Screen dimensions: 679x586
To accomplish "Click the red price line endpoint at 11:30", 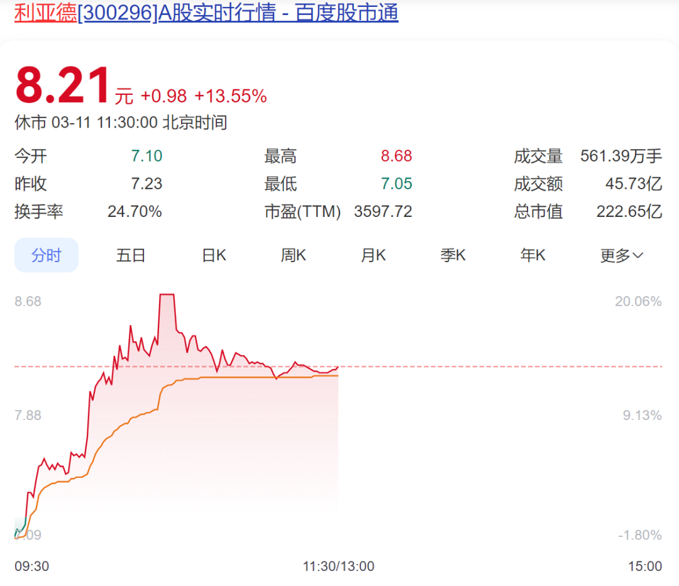I will tap(338, 367).
